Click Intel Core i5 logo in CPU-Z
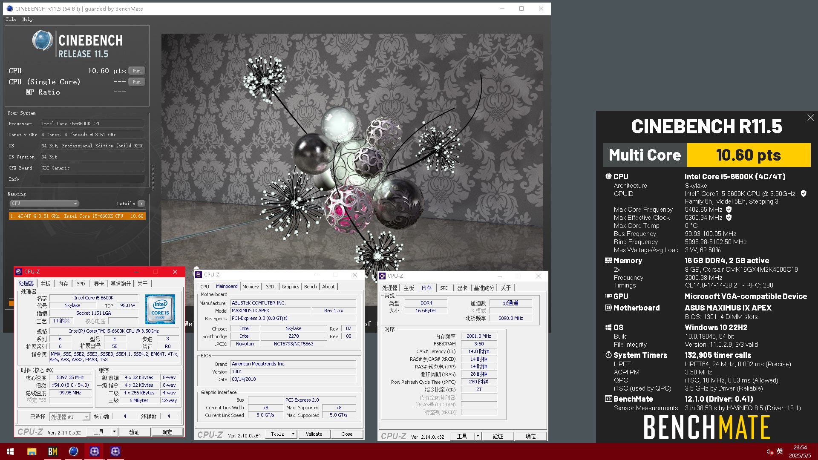The image size is (818, 460). point(160,309)
